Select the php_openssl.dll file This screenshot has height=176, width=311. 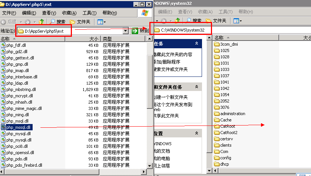coord(20,152)
